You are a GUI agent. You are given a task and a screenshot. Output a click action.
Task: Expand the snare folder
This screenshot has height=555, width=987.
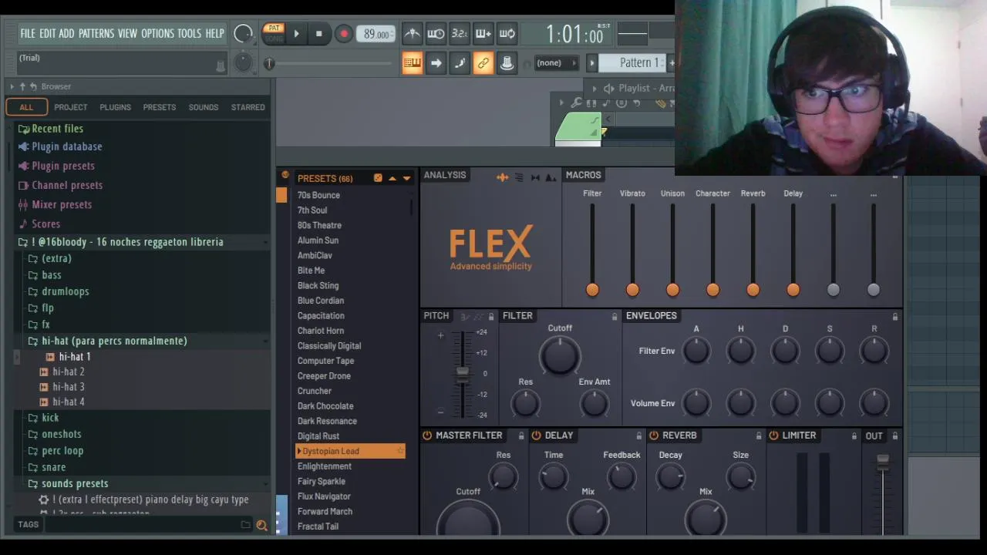coord(54,467)
